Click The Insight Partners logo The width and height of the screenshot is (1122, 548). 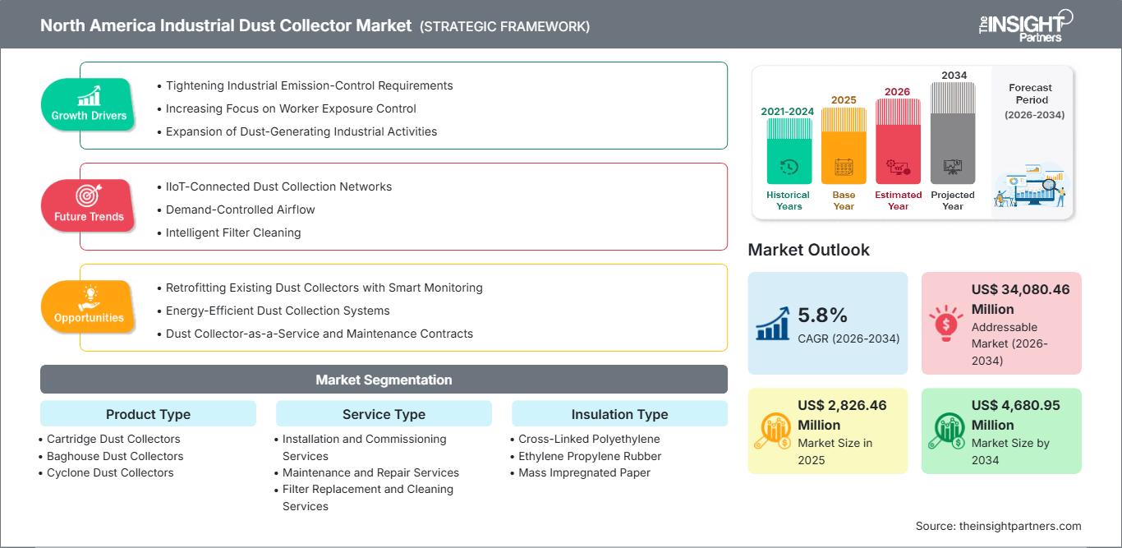[x=1025, y=25]
